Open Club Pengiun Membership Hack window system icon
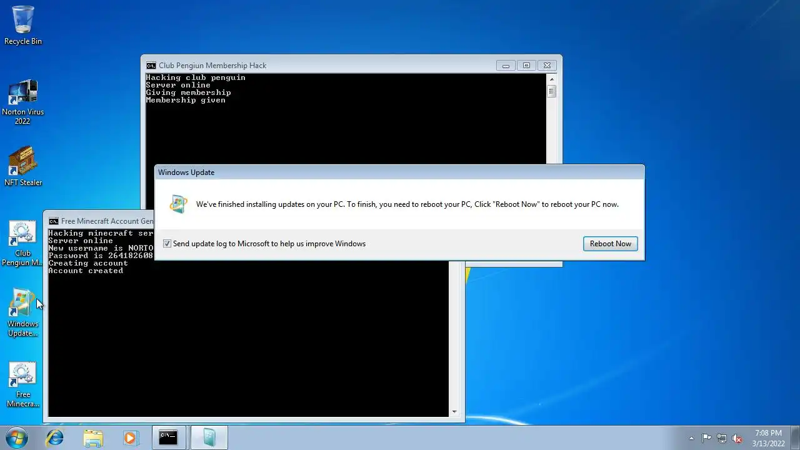The image size is (800, 450). 151,66
